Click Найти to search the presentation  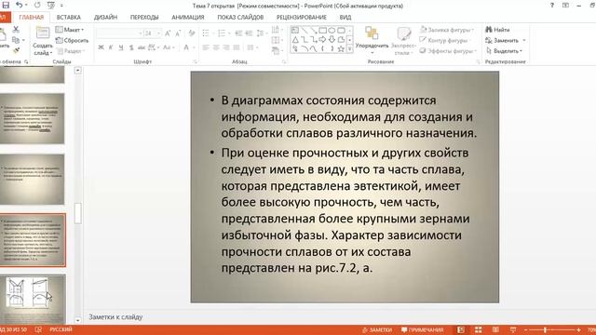[497, 30]
